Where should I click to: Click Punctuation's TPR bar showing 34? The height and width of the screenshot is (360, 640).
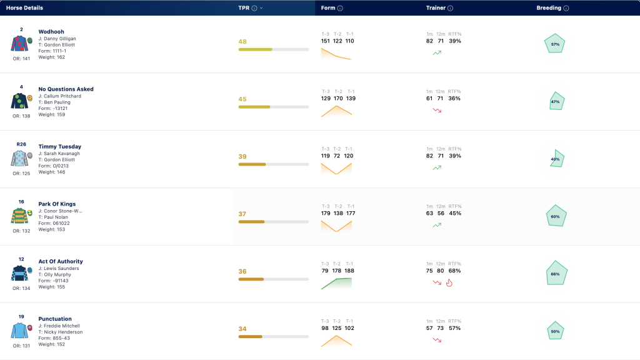coord(274,337)
